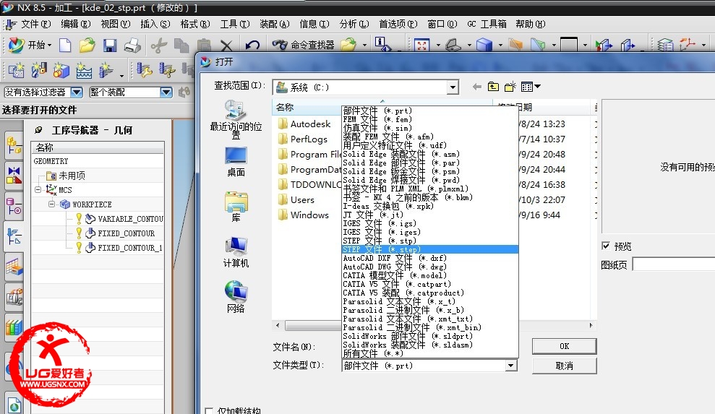715x414 pixels.
Task: Collapse the MCS tree node
Action: 38,190
